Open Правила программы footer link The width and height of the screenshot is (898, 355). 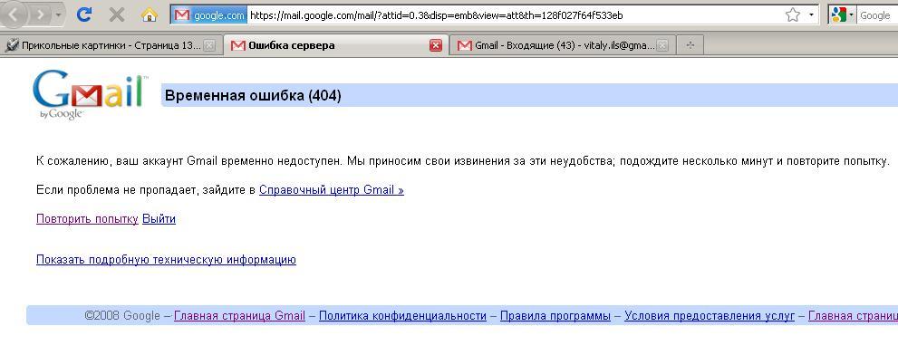pos(555,316)
